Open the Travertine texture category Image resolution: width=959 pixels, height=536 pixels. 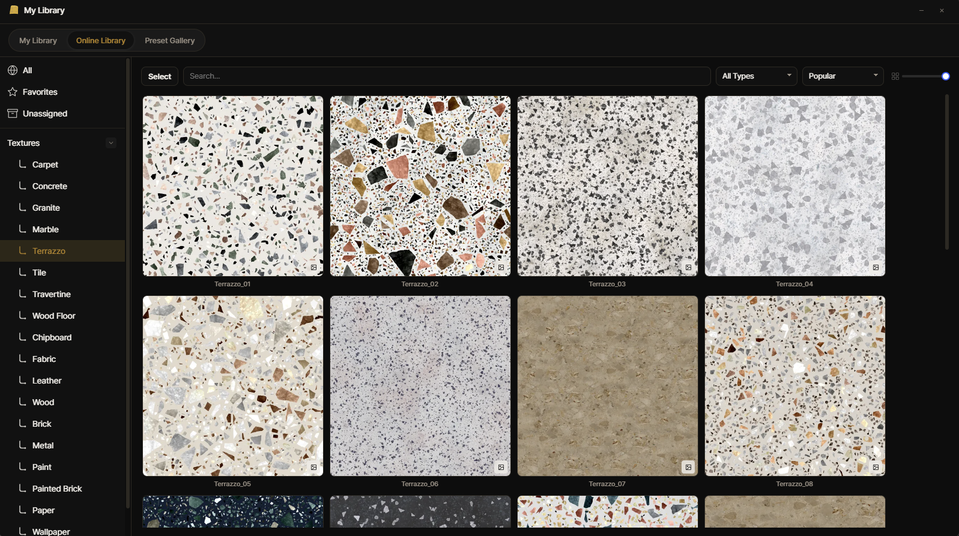tap(62, 294)
